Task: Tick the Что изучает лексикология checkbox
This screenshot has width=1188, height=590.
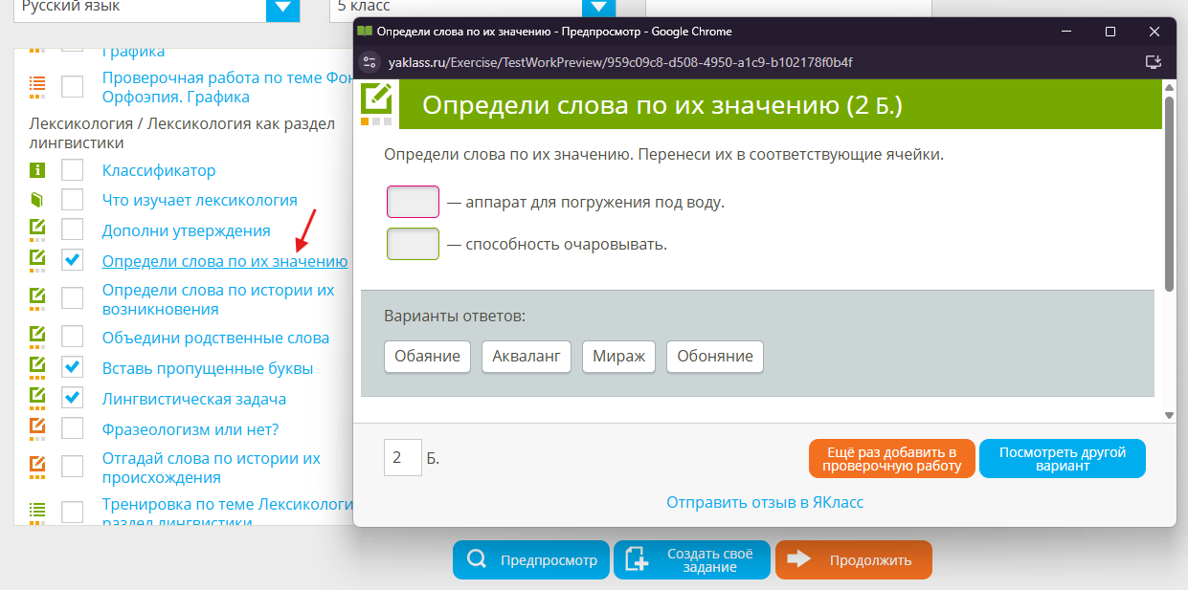Action: pyautogui.click(x=73, y=201)
